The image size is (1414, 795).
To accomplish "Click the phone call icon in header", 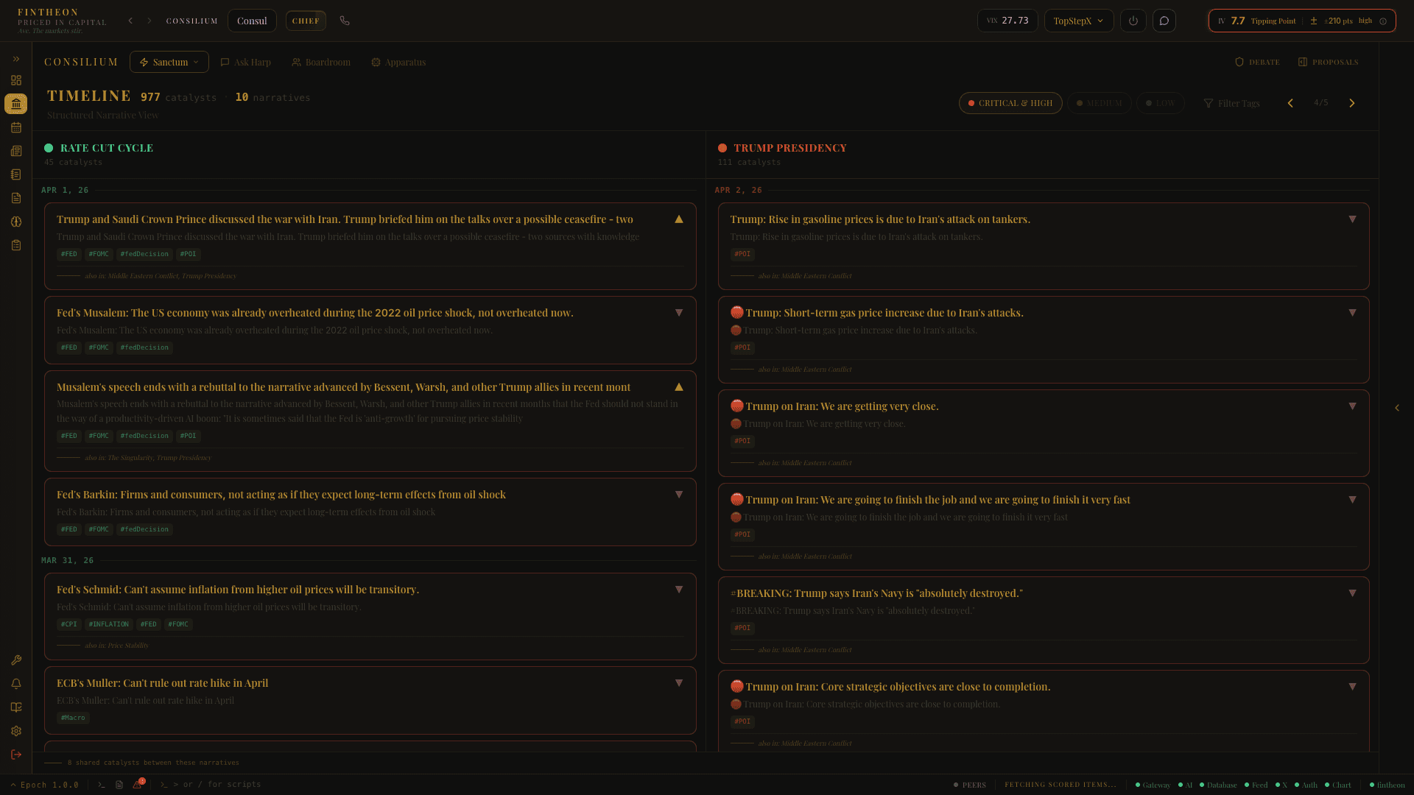I will point(345,21).
